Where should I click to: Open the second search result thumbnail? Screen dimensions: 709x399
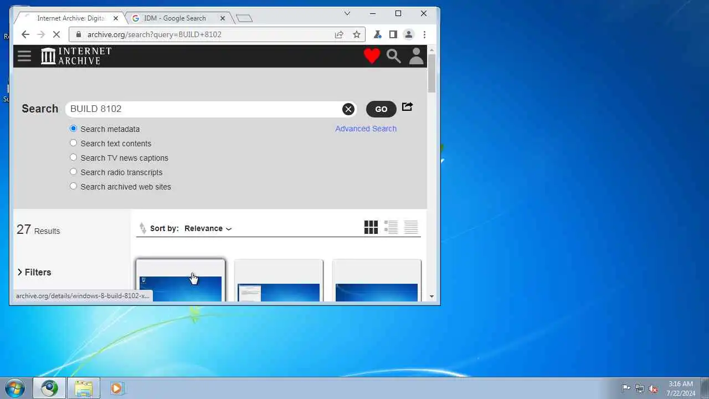click(x=279, y=280)
